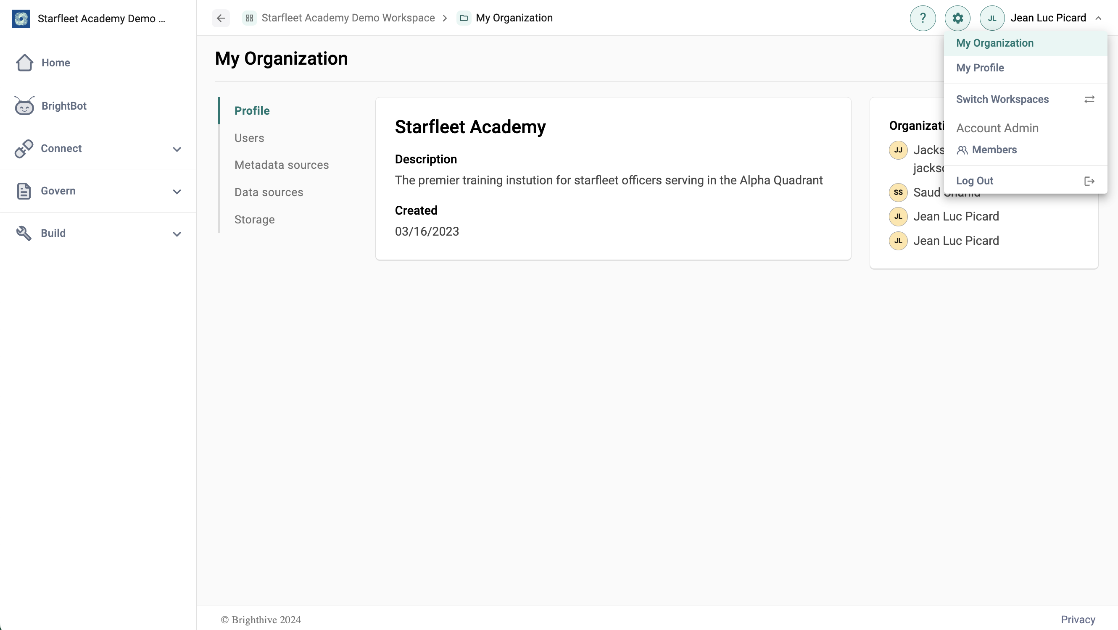Open settings with the gear icon
The width and height of the screenshot is (1118, 630).
tap(957, 18)
